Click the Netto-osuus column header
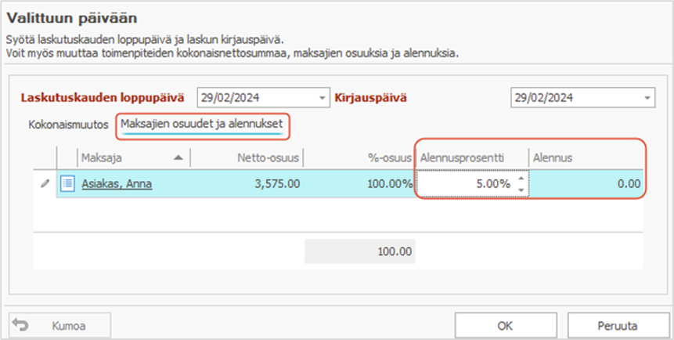Image resolution: width=674 pixels, height=340 pixels. (247, 157)
